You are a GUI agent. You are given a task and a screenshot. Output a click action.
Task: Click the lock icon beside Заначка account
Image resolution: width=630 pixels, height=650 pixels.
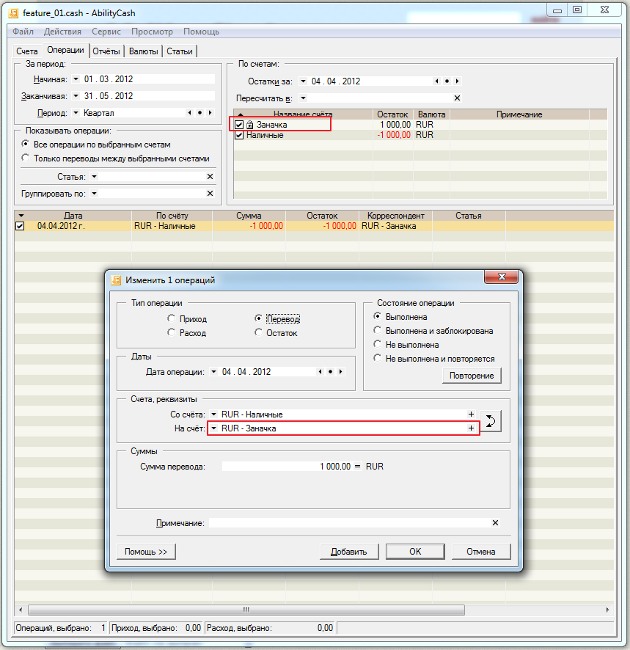coord(249,125)
